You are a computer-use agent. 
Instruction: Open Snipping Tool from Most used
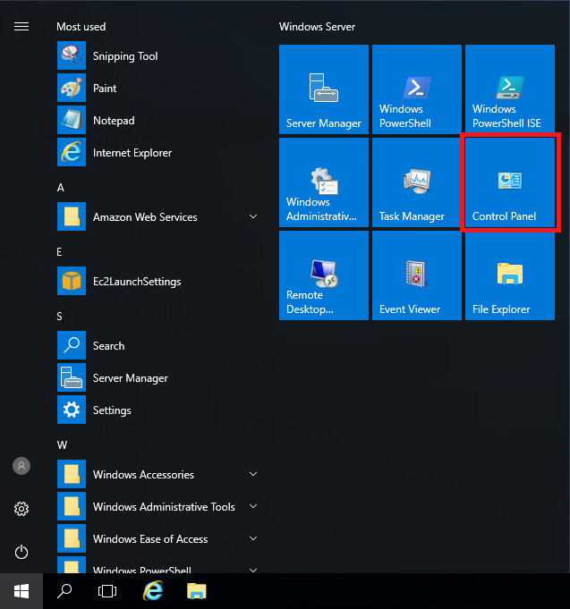[x=125, y=56]
